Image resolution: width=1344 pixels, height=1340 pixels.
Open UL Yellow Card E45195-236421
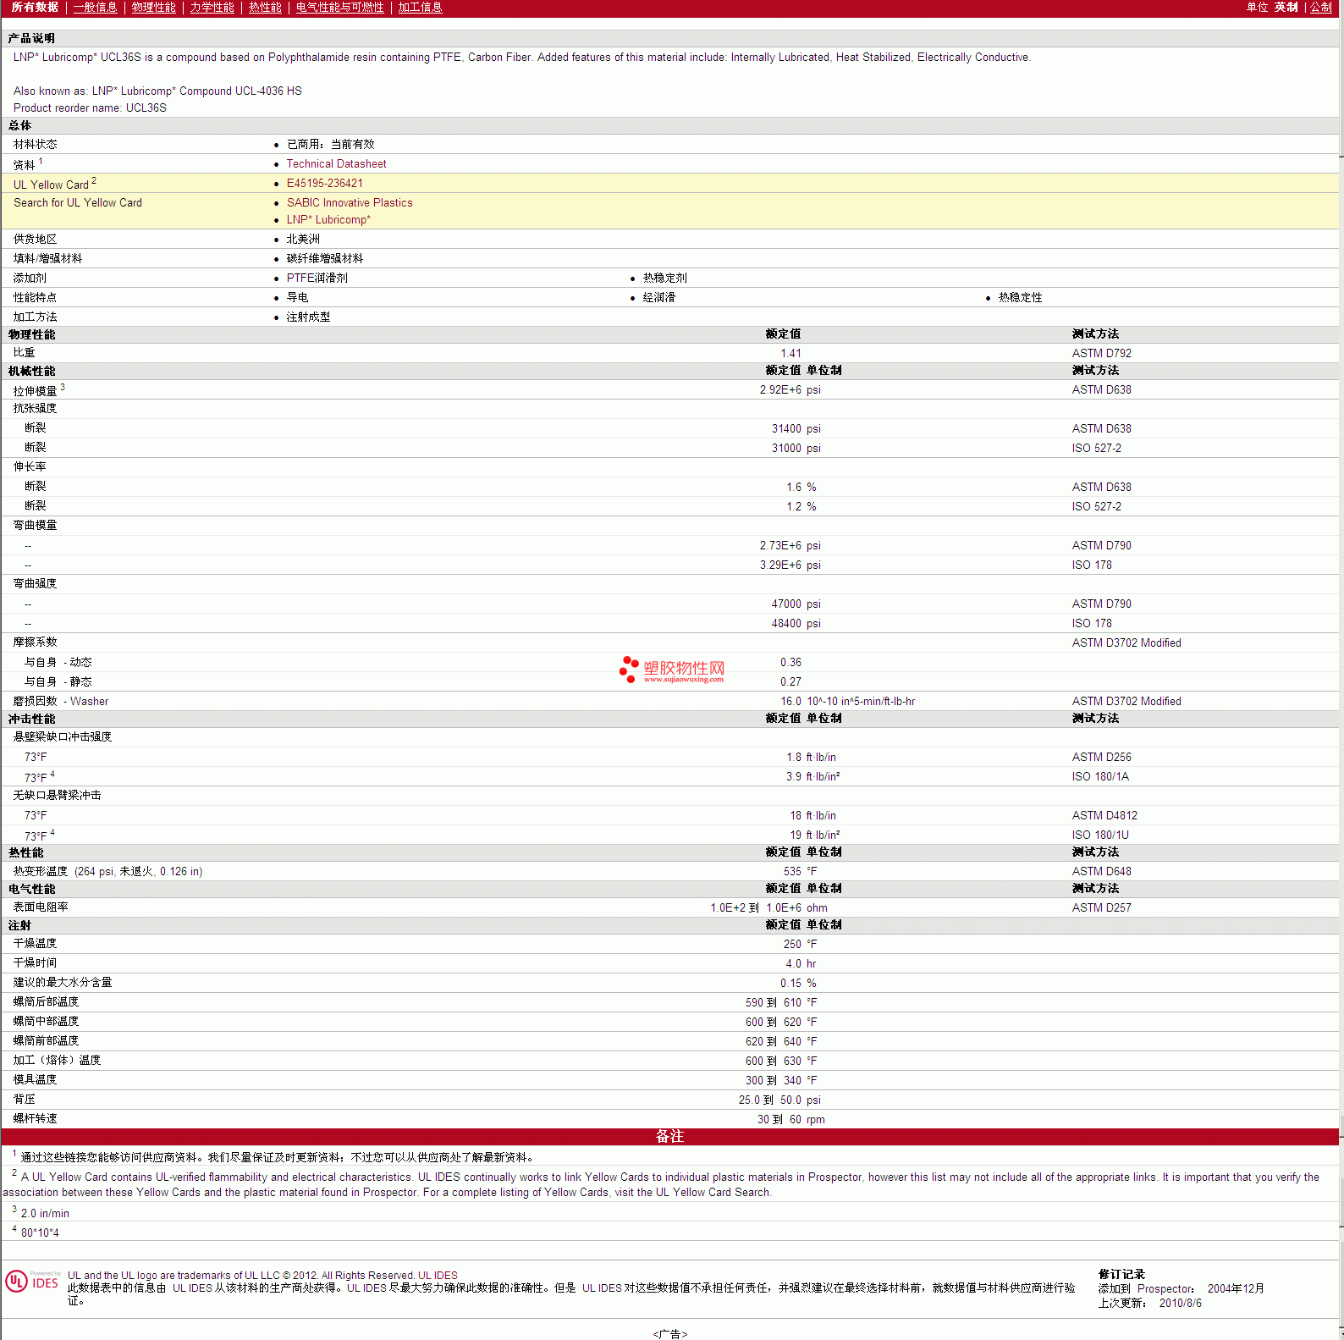pos(324,184)
